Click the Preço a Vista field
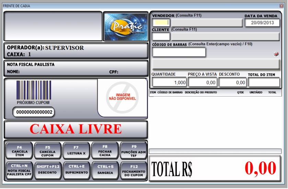 pyautogui.click(x=203, y=82)
